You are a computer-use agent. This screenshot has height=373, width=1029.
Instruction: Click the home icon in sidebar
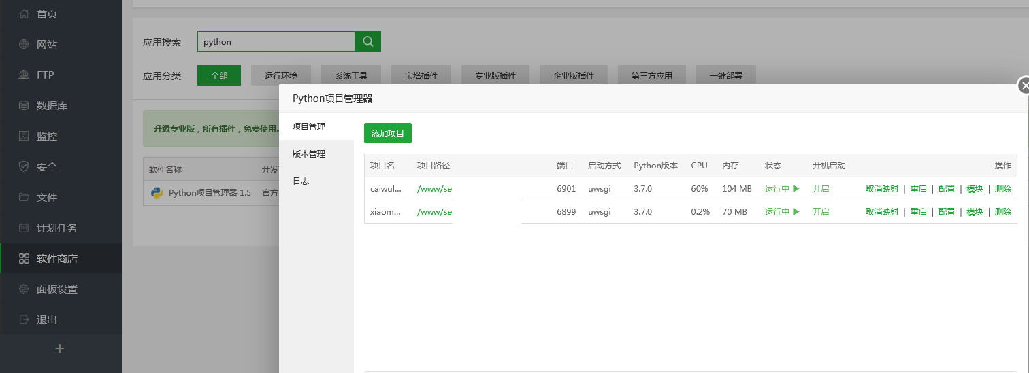(24, 14)
